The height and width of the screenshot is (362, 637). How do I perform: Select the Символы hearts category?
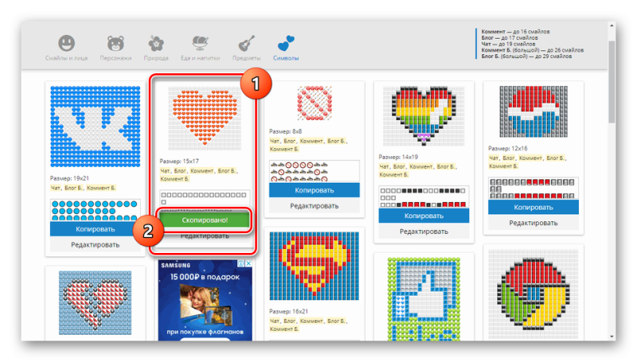click(x=286, y=48)
